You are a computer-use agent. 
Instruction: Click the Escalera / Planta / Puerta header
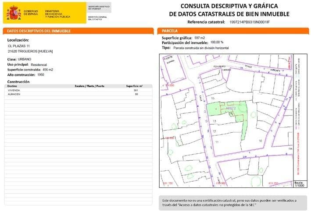(x=89, y=87)
